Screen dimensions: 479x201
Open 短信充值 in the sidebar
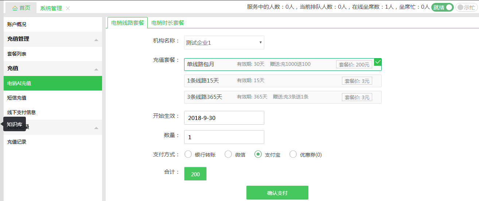click(x=17, y=98)
